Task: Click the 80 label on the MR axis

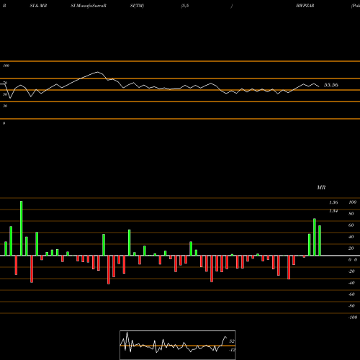Action: pyautogui.click(x=351, y=214)
